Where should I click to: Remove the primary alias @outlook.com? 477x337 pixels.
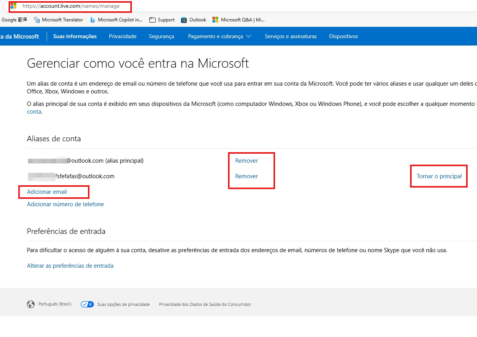click(247, 160)
